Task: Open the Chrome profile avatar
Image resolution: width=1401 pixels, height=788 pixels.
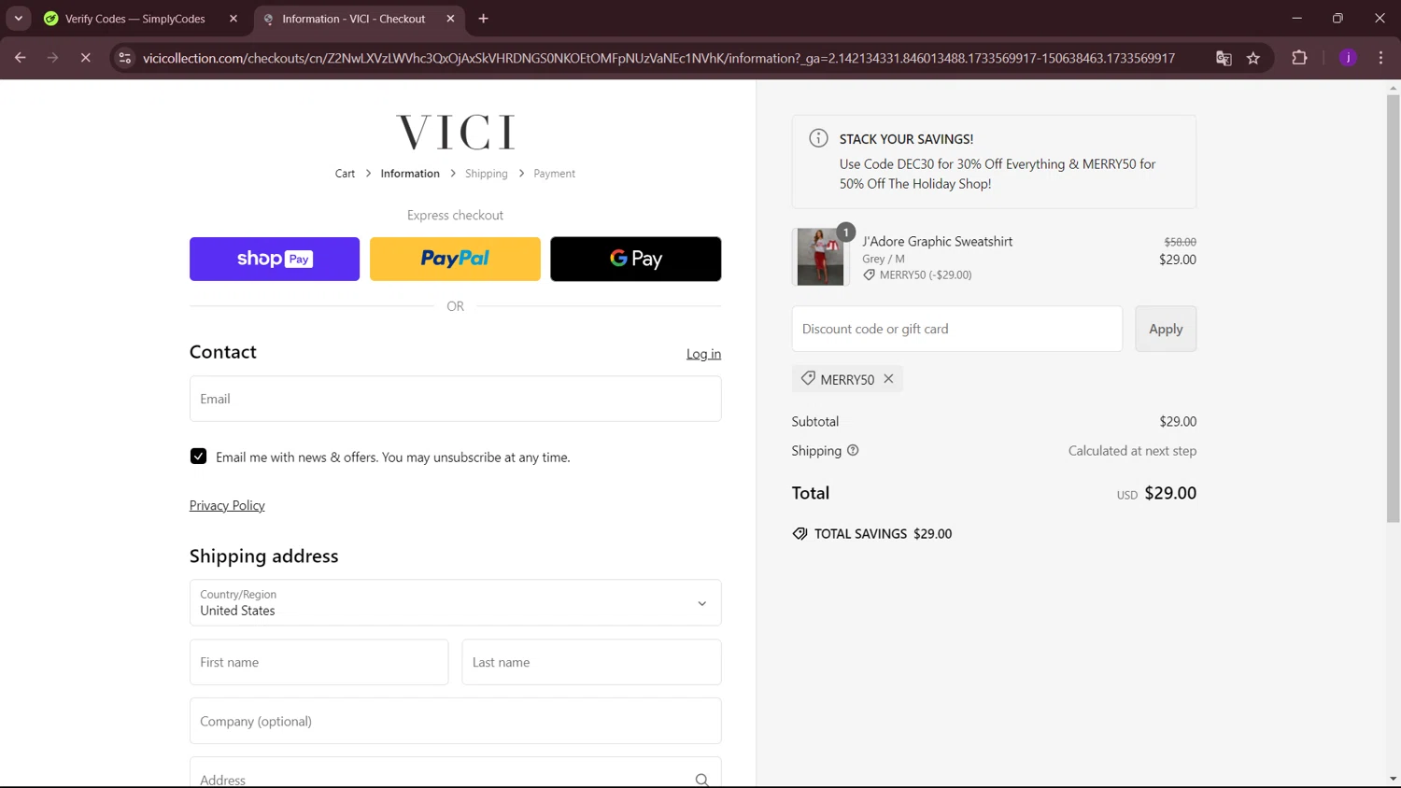Action: point(1348,58)
